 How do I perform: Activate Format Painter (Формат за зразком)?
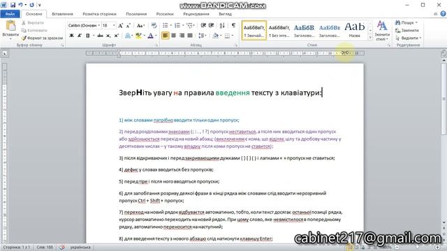(42, 38)
